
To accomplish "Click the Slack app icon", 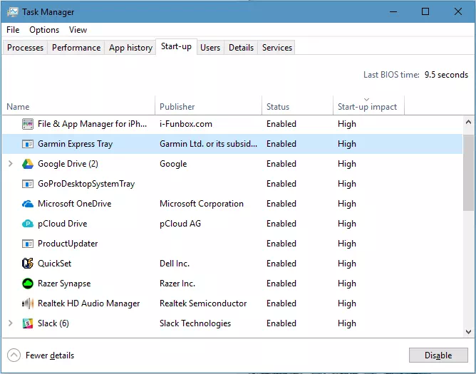I will coord(28,323).
